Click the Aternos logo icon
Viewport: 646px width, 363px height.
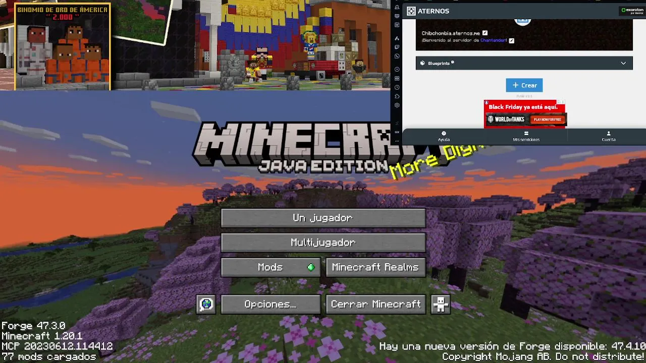411,11
